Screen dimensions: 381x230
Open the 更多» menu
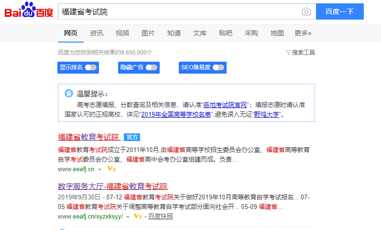click(303, 33)
